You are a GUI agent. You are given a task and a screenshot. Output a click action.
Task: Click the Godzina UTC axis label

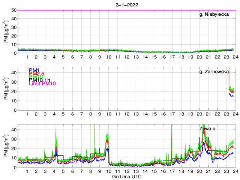pos(126,176)
